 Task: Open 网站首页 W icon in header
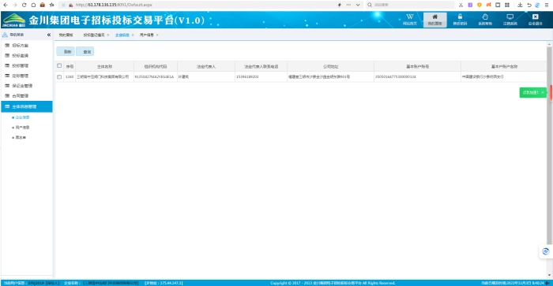[409, 20]
